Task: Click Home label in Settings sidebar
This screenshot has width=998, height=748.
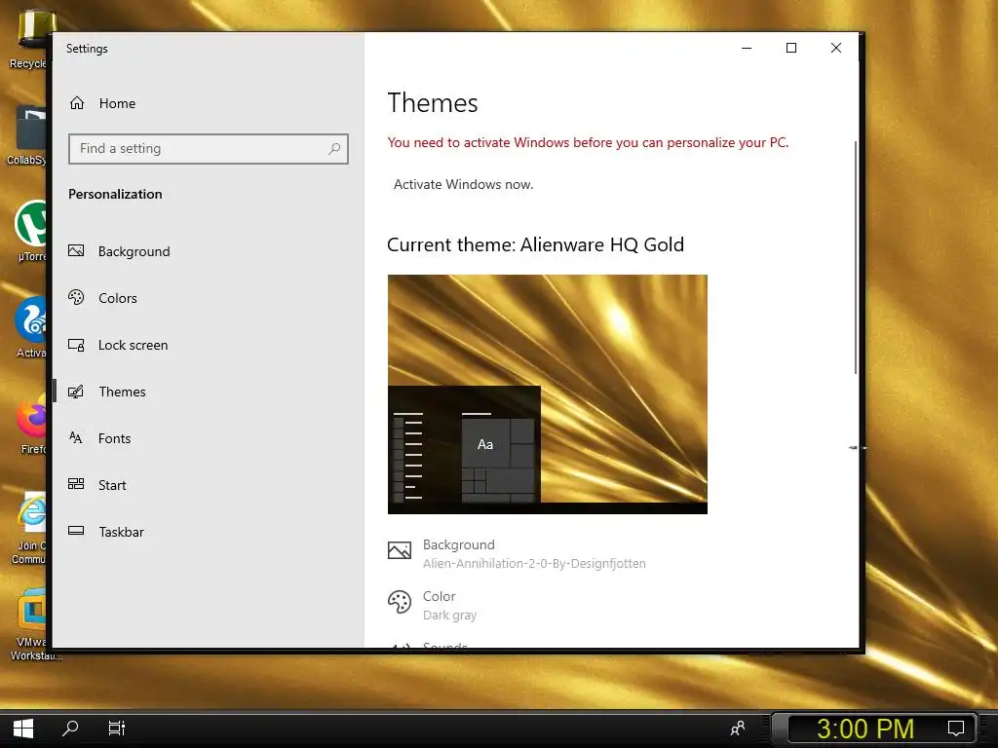Action: point(117,103)
